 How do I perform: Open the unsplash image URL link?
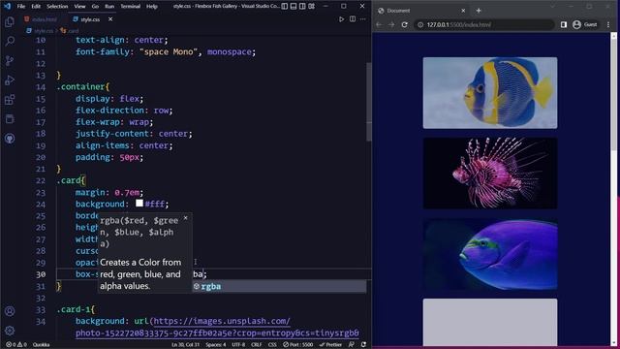(217, 327)
